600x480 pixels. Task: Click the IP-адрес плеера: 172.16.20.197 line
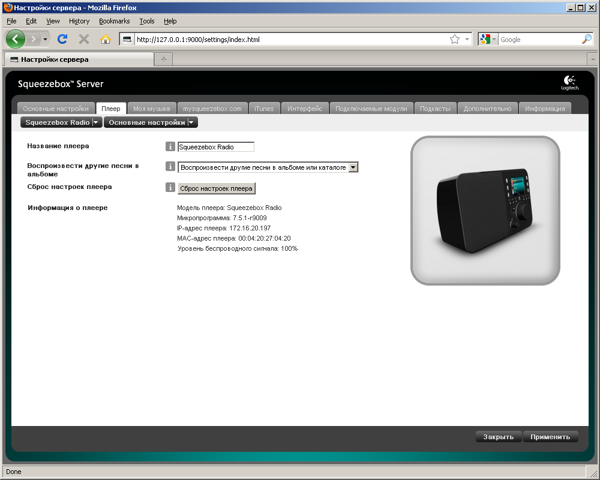(x=224, y=228)
